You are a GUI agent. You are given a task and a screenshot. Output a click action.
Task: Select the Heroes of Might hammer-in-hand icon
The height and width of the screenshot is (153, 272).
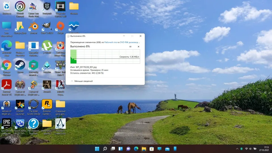click(33, 88)
